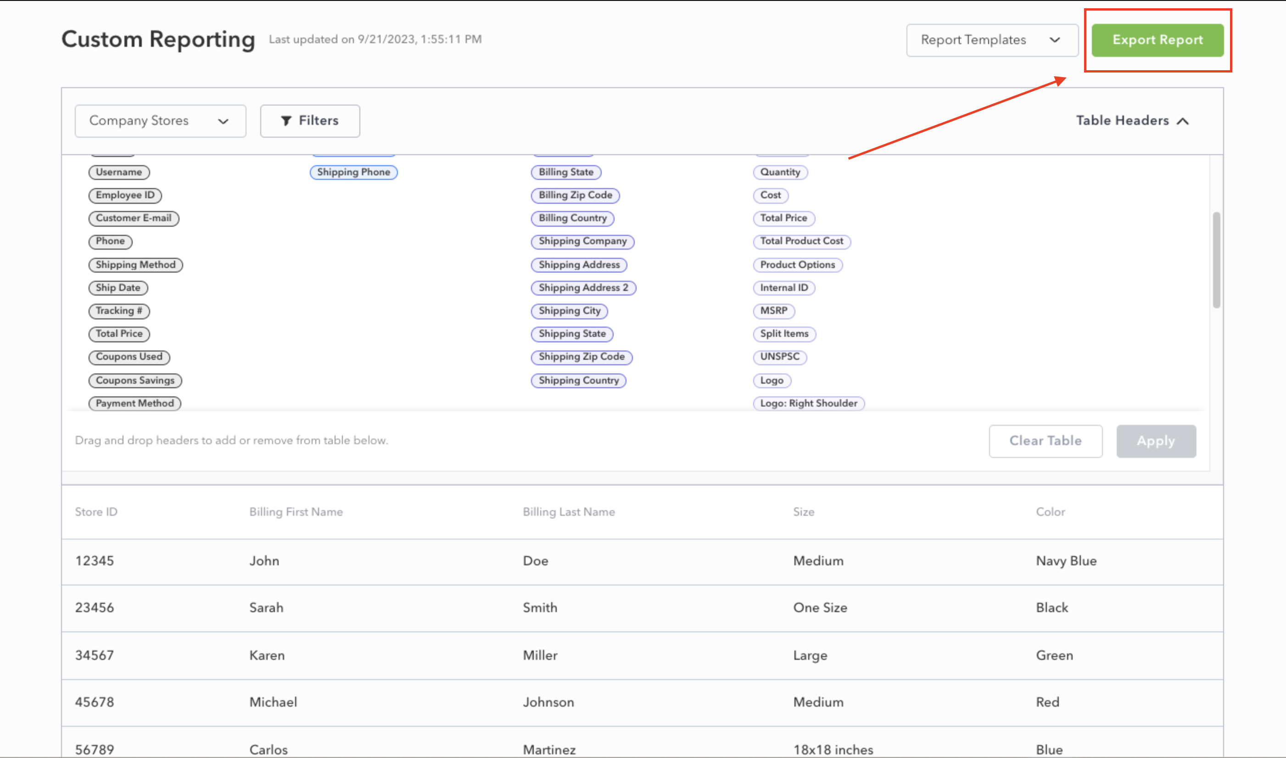1286x758 pixels.
Task: Click the Export Report button
Action: click(x=1157, y=40)
